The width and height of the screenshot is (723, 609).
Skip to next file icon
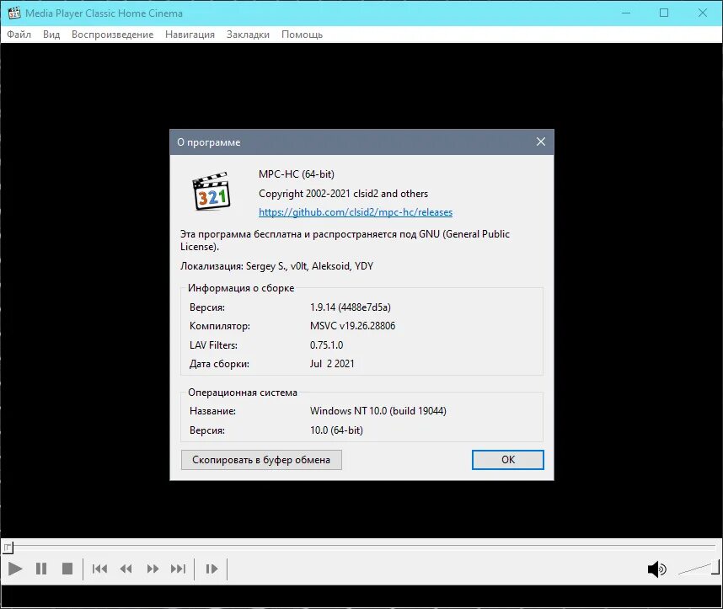[x=179, y=569]
